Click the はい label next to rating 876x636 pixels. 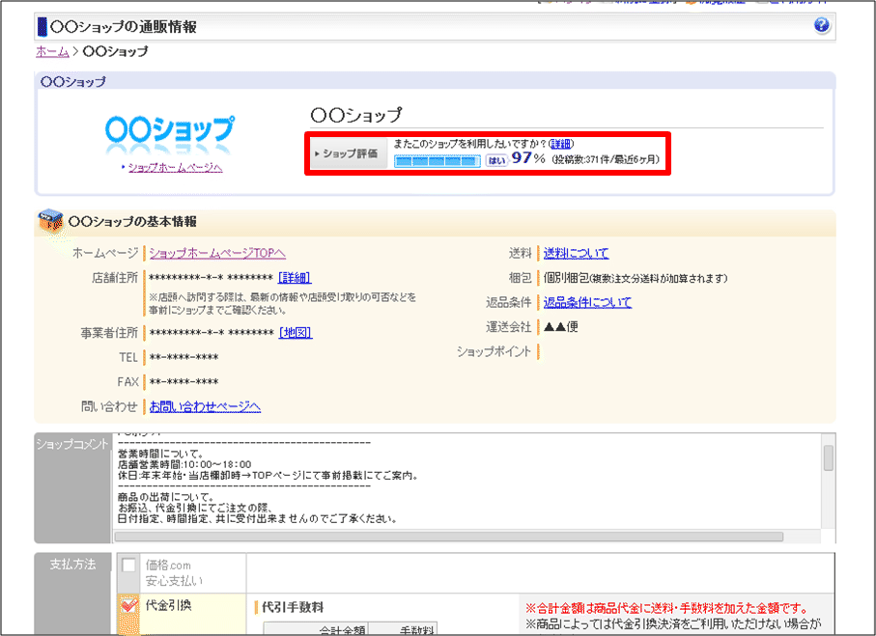(496, 160)
